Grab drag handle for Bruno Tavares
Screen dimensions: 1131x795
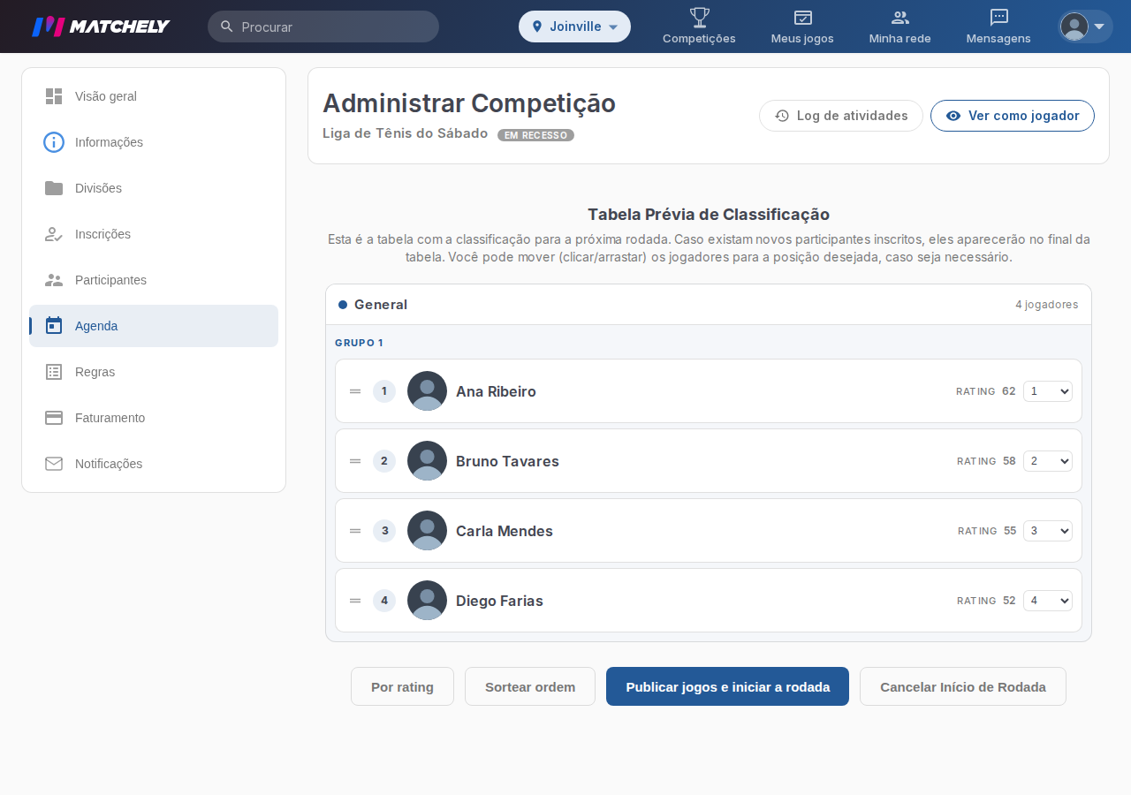(355, 461)
